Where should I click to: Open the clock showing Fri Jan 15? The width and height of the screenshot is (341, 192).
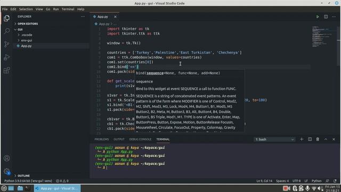[x=332, y=188]
